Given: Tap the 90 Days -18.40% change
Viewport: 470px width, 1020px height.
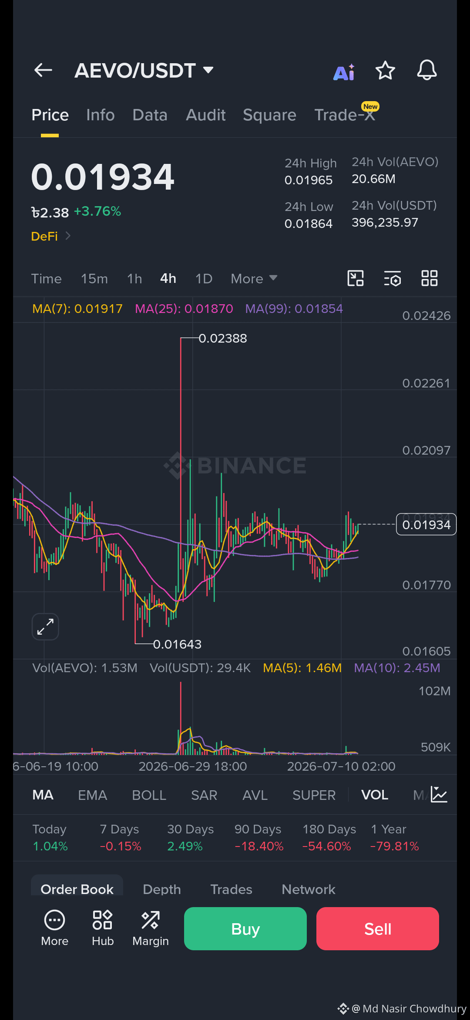Looking at the screenshot, I should [259, 837].
